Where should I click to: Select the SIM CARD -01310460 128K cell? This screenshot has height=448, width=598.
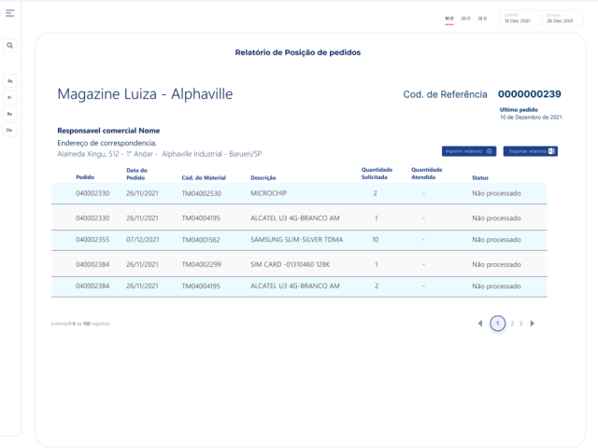coord(291,264)
